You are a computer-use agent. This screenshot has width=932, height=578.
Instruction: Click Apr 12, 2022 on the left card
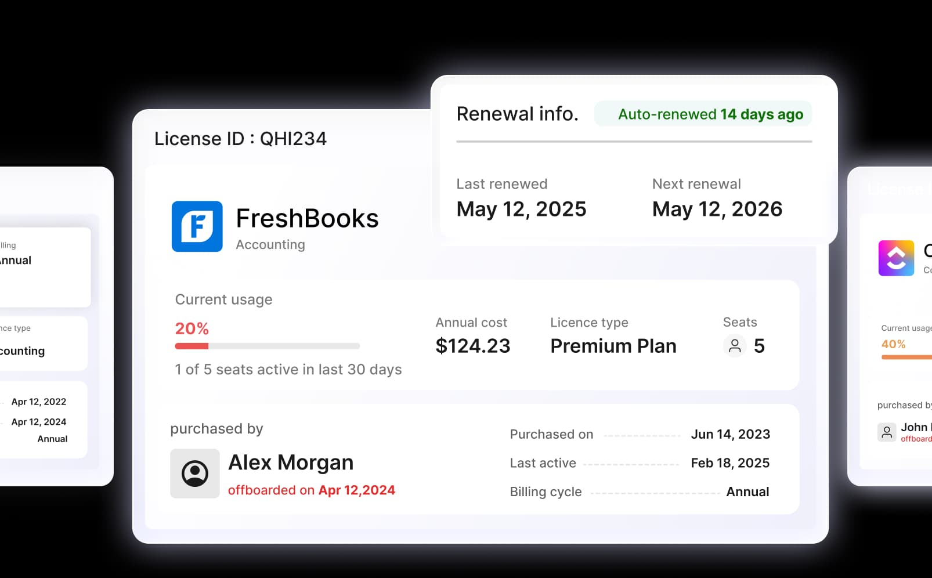[x=39, y=402]
